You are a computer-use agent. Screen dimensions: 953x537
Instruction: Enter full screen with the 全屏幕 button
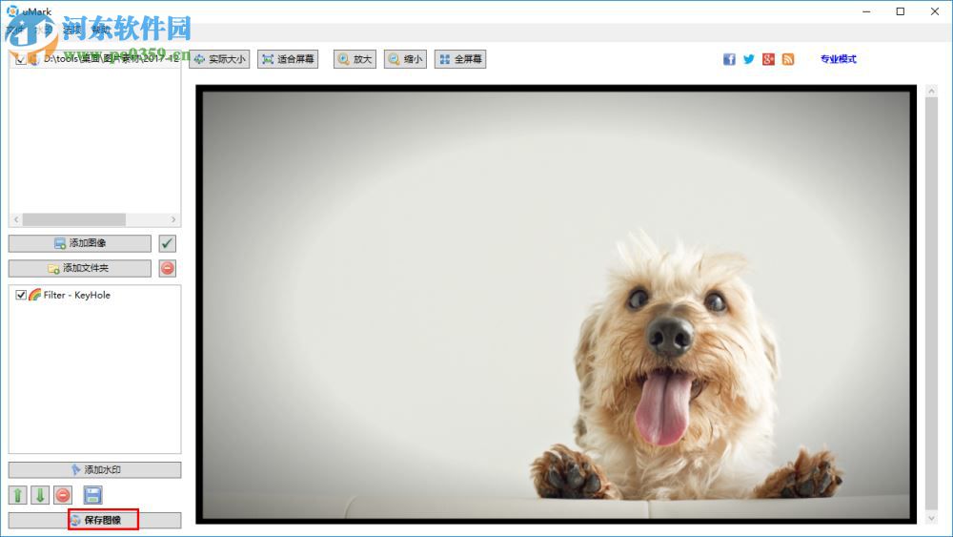[460, 59]
